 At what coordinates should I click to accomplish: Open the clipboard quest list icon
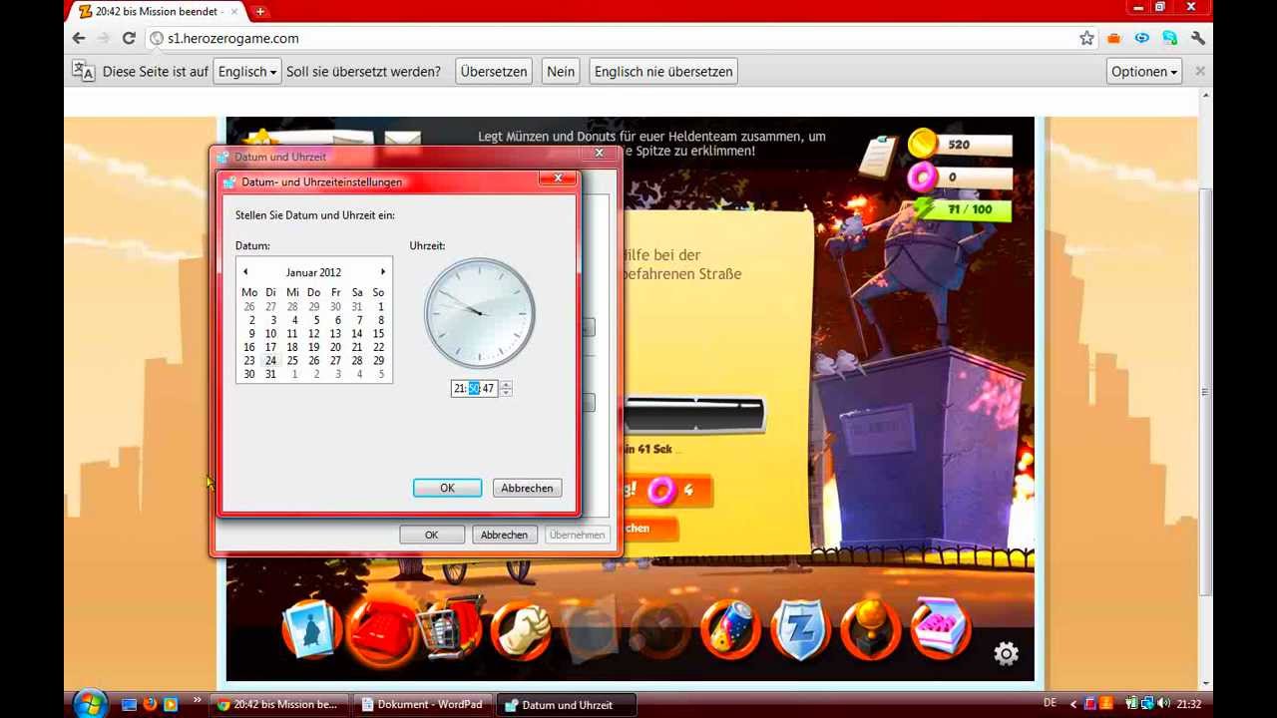(x=878, y=157)
